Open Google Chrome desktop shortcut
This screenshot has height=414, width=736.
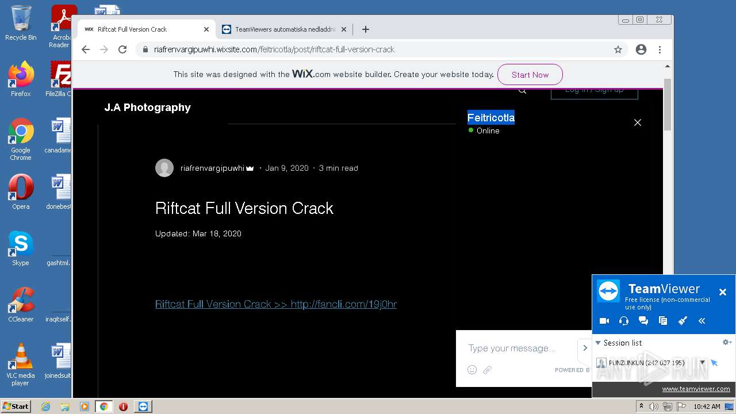(x=21, y=140)
